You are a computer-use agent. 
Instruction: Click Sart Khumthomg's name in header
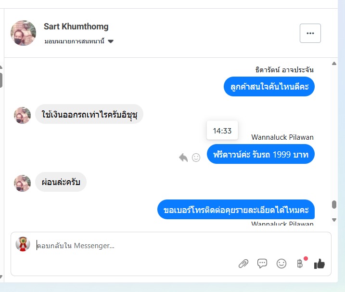click(x=76, y=27)
